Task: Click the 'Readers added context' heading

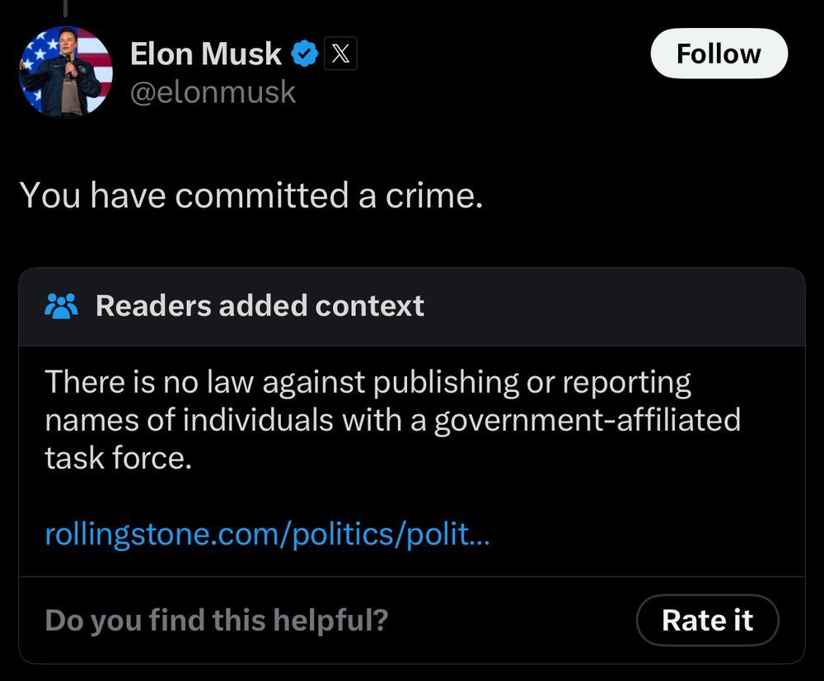Action: [260, 306]
